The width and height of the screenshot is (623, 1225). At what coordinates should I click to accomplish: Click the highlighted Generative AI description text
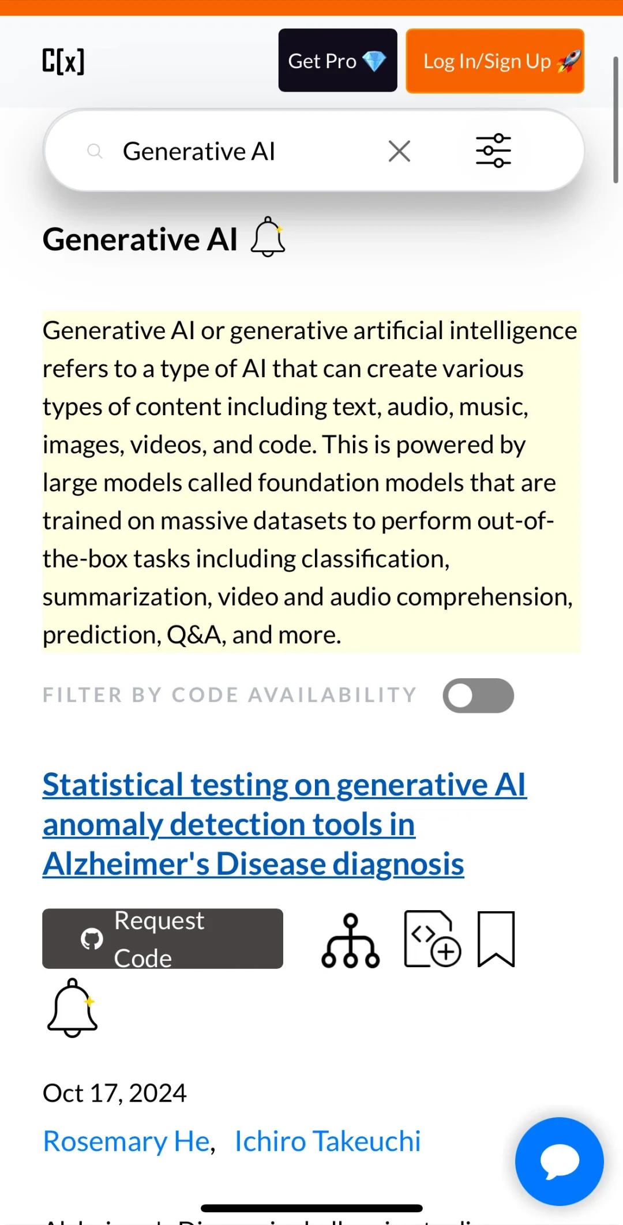pos(310,482)
